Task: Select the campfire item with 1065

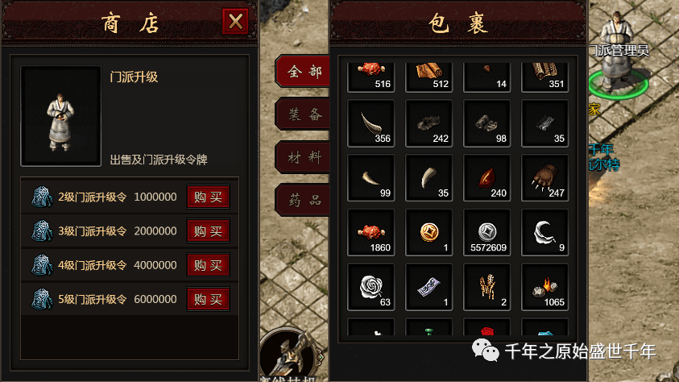Action: click(545, 287)
